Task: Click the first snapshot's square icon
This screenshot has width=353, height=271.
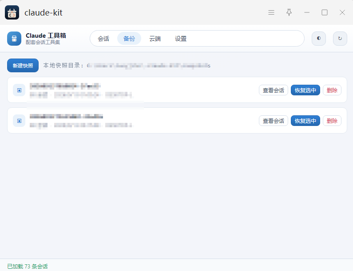Action: [19, 90]
